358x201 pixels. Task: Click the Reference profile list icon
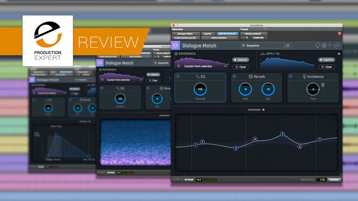[x=179, y=66]
